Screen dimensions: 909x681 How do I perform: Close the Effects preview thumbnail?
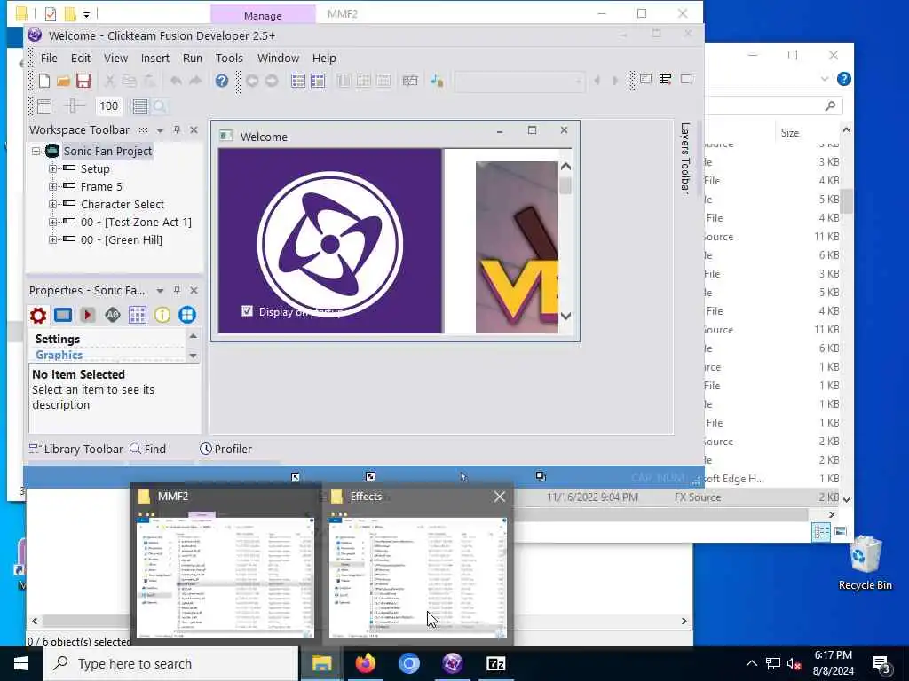499,497
